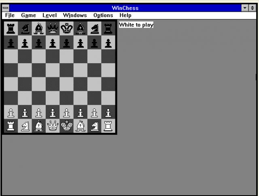Pick the white pawn in front of king

click(66, 113)
